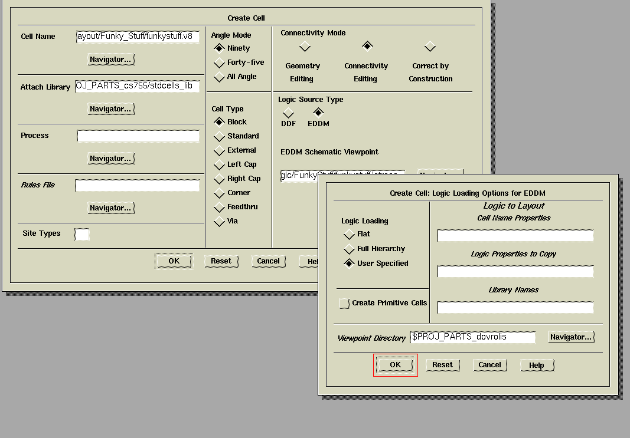This screenshot has width=630, height=438.
Task: Open the Navigator for Viewpoint Directory
Action: 570,337
